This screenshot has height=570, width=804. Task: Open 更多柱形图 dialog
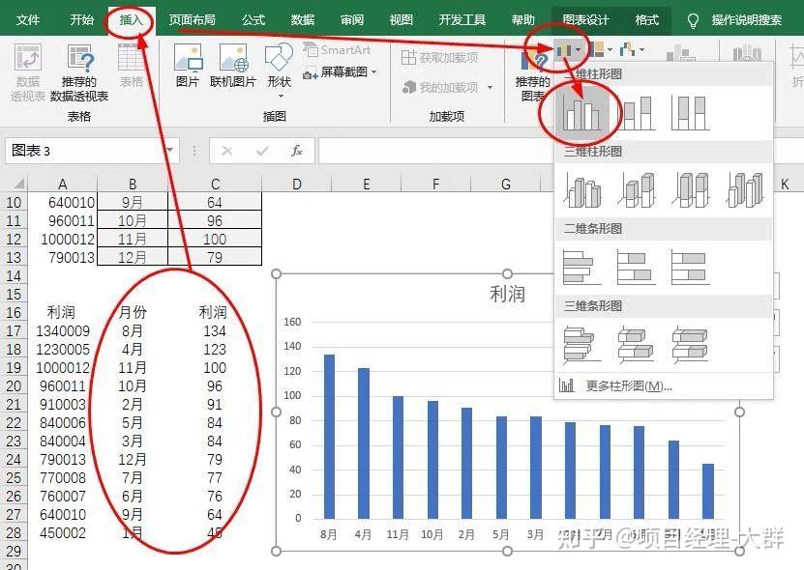[665, 385]
